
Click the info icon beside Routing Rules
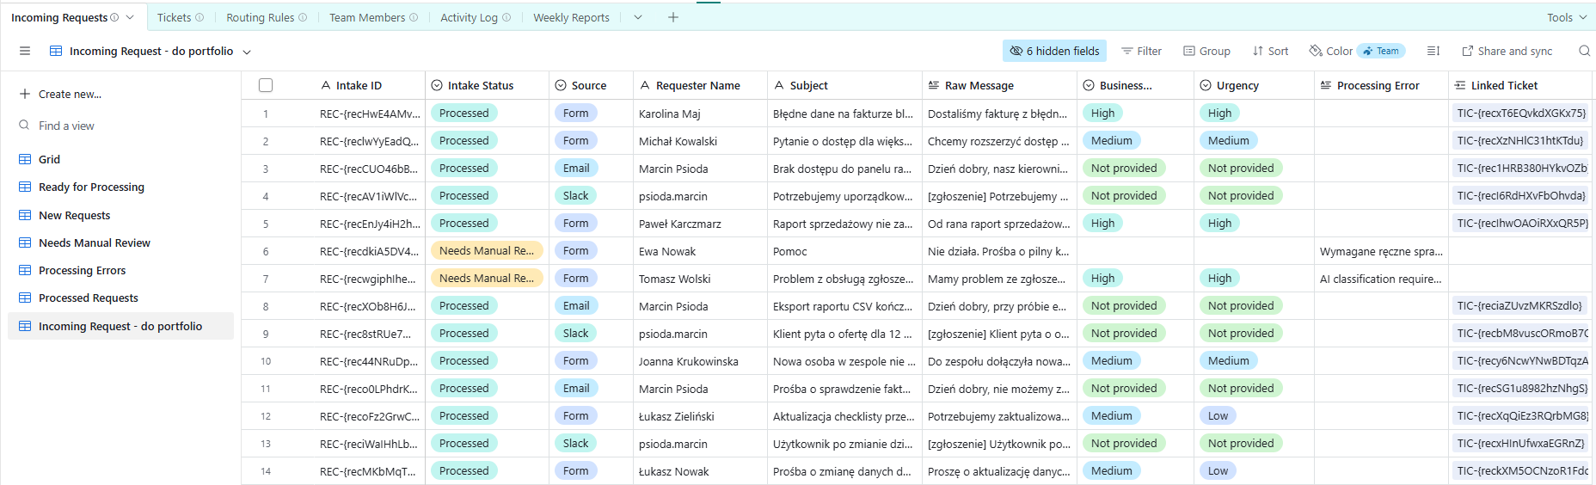pos(303,17)
